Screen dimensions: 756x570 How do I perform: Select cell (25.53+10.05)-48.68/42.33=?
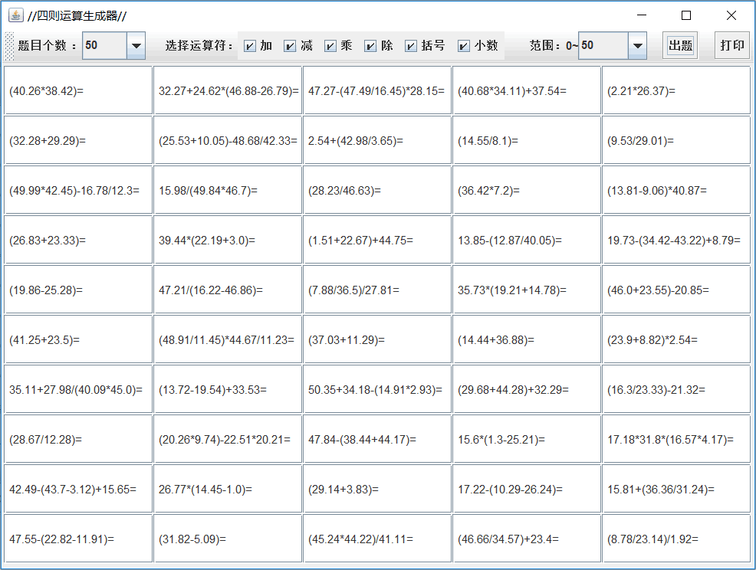(228, 140)
